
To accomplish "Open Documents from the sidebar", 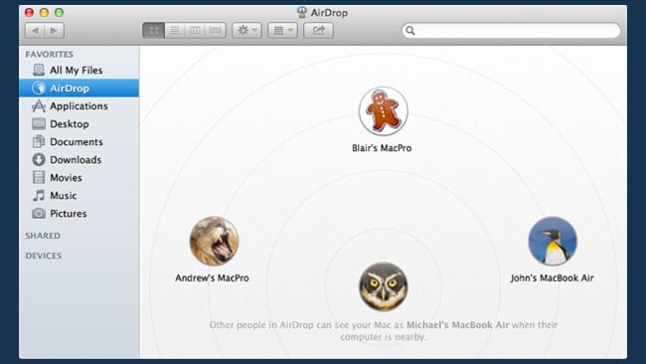I will 80,142.
